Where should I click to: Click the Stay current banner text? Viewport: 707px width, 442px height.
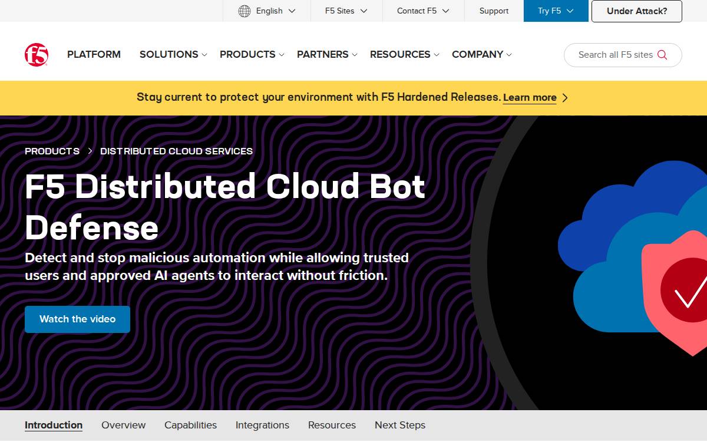pos(319,97)
